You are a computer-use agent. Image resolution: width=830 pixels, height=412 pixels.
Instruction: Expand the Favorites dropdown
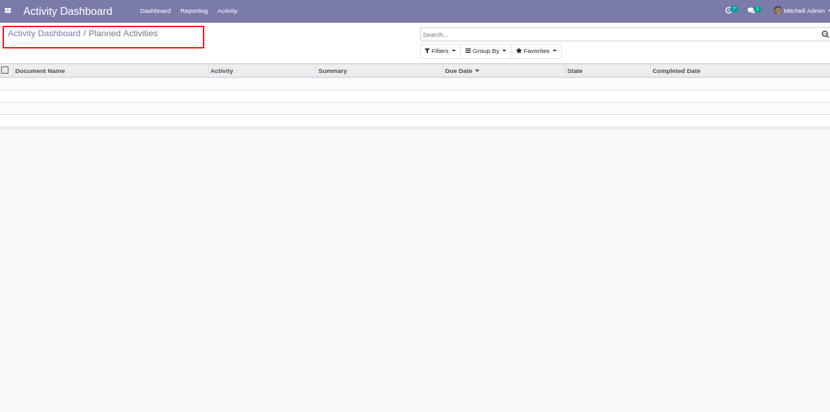click(x=537, y=51)
